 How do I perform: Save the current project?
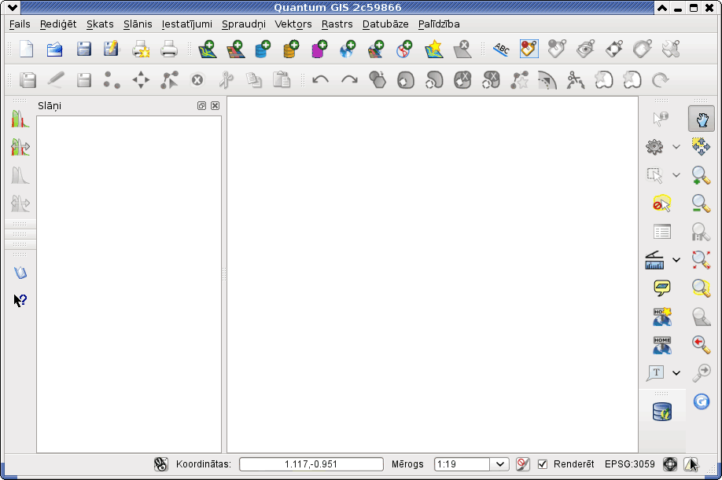tap(83, 49)
